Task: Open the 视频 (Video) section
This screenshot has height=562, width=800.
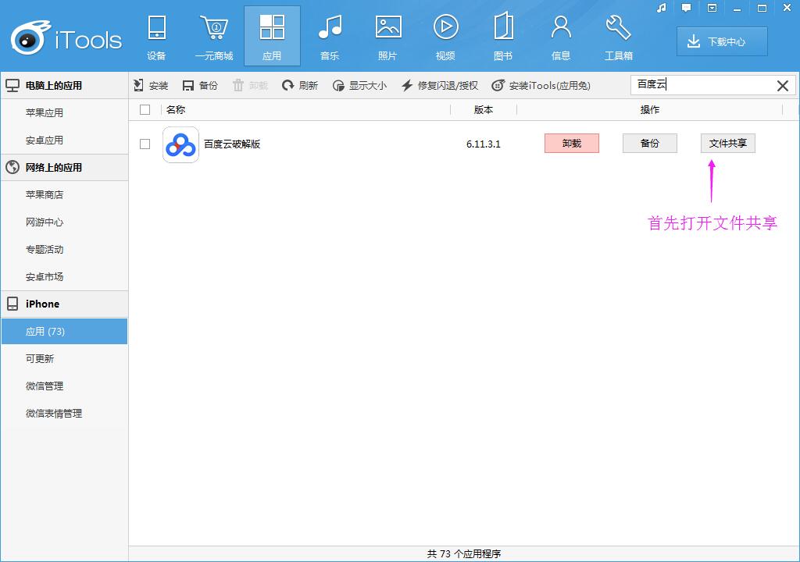Action: click(445, 36)
